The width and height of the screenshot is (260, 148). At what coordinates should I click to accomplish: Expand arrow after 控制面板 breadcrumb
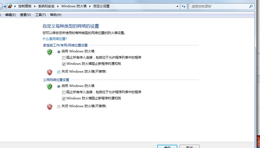[x=35, y=6]
